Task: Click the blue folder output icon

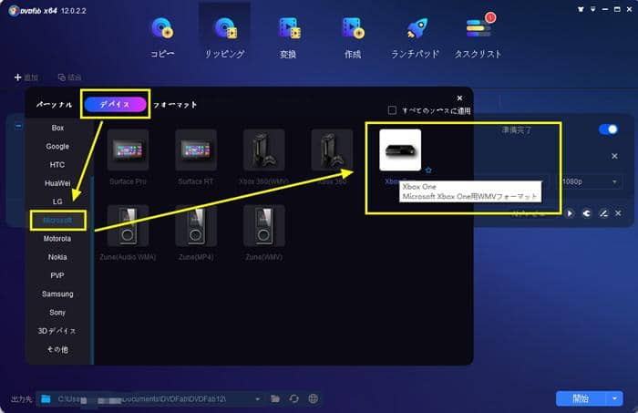Action: 46,399
